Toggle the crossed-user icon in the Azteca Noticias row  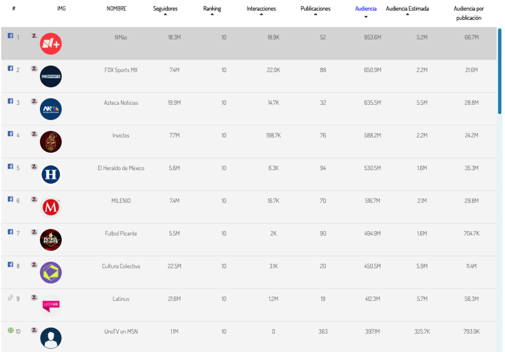34,101
